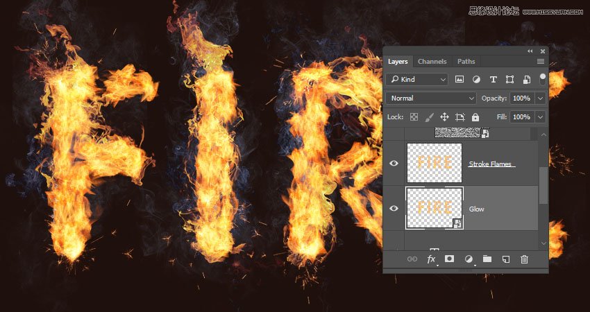Switch to the Channels tab
This screenshot has width=590, height=312.
click(432, 62)
